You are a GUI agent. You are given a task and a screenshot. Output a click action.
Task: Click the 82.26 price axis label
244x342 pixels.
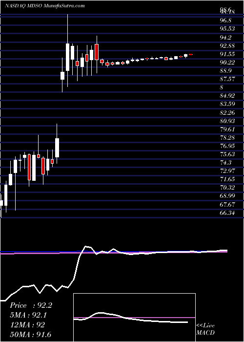coord(227,112)
